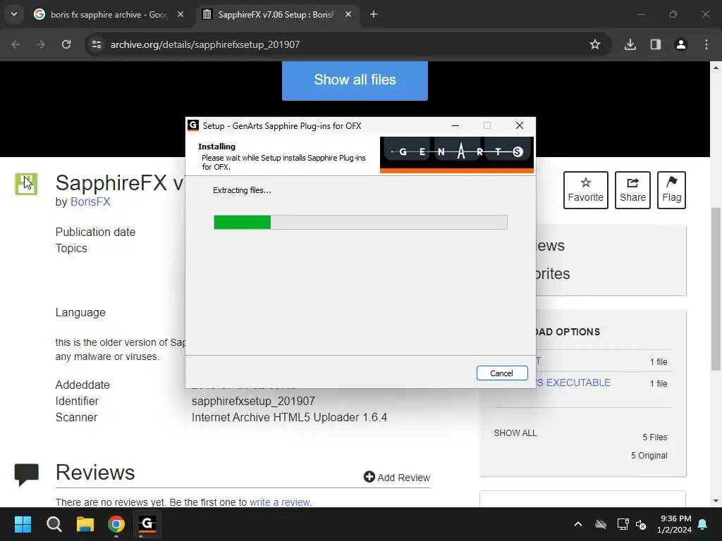The image size is (722, 541).
Task: Open the WINDOWS EXECUTABLE download link
Action: tap(573, 383)
